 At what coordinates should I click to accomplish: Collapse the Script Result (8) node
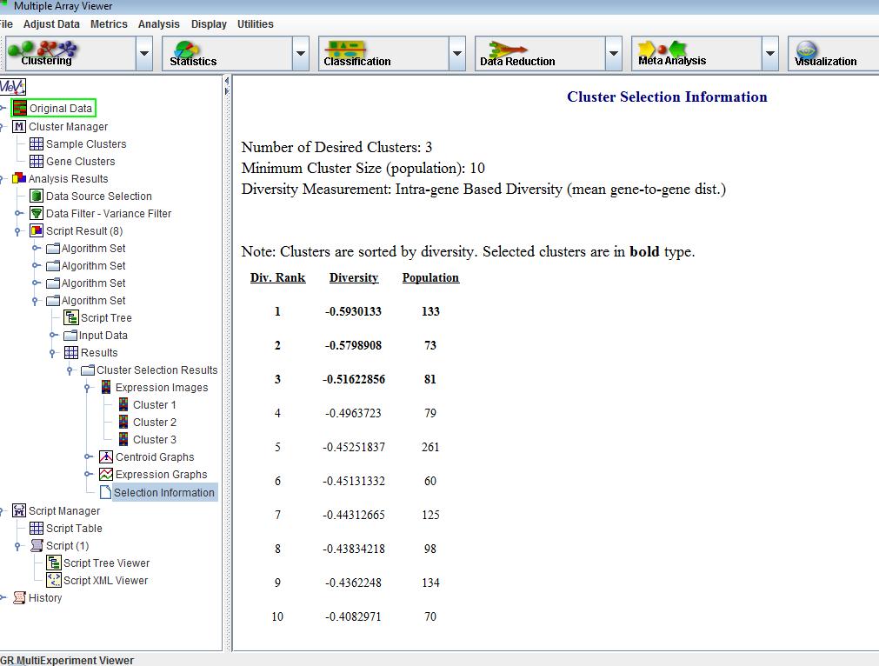point(18,231)
